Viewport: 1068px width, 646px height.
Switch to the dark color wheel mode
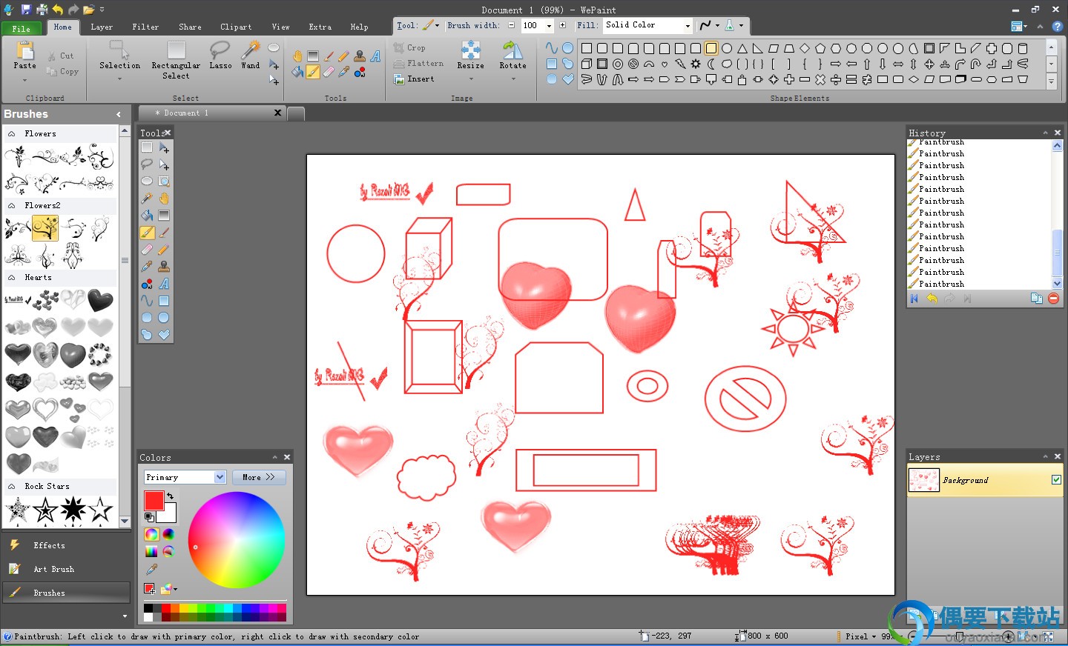(168, 534)
